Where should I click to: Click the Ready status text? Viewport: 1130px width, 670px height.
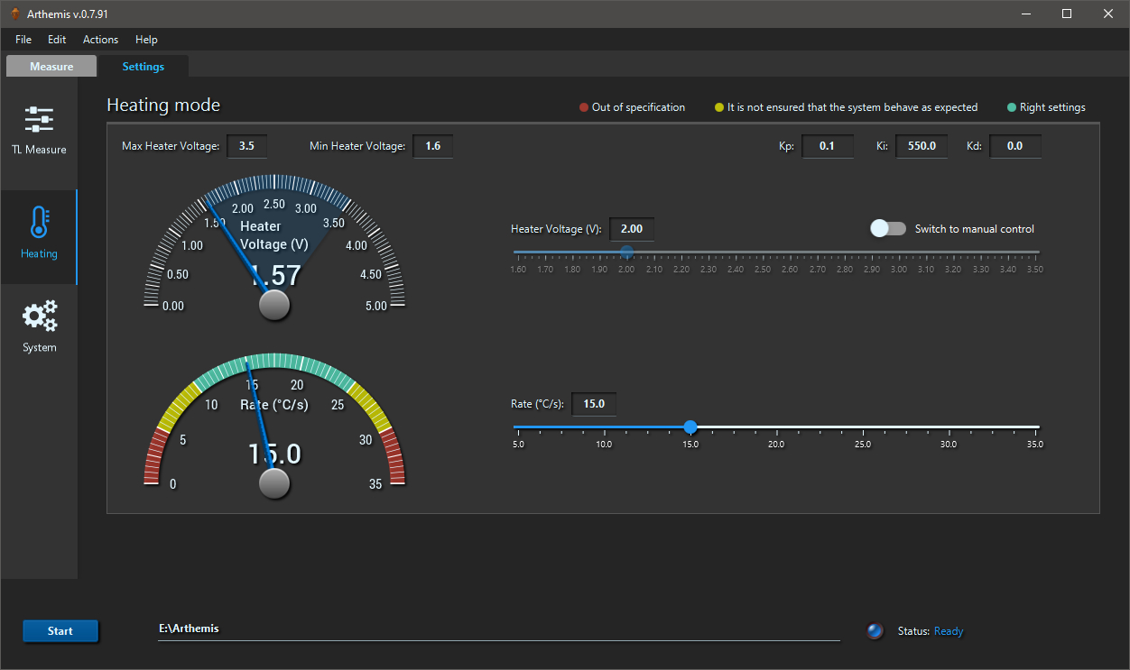(949, 631)
